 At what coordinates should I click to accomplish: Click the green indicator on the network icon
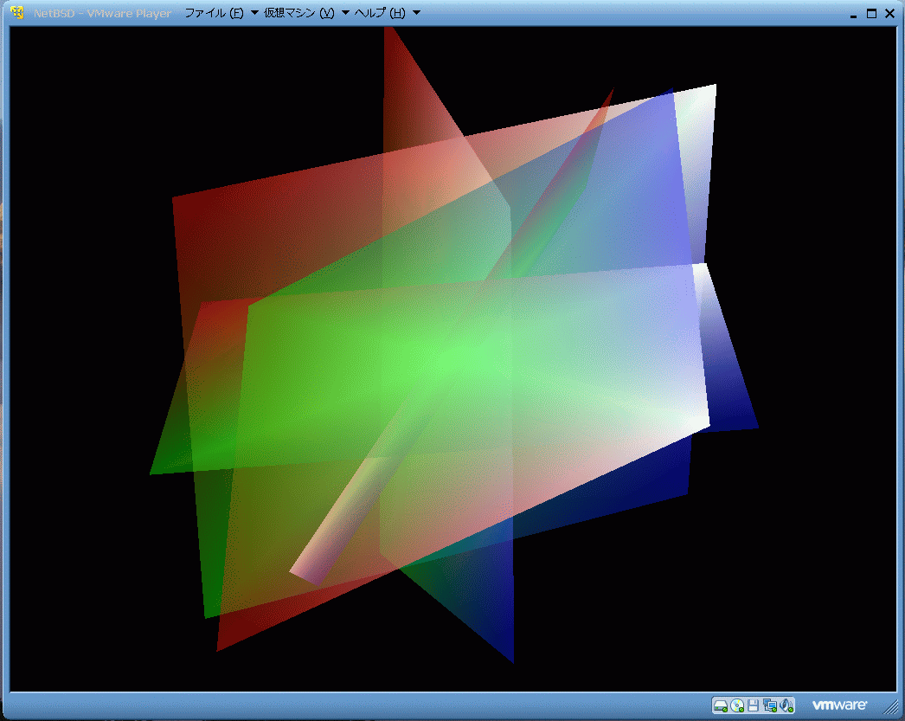click(x=773, y=708)
